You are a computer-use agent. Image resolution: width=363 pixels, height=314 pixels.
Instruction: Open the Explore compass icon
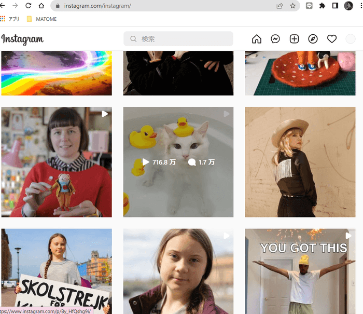pos(313,39)
